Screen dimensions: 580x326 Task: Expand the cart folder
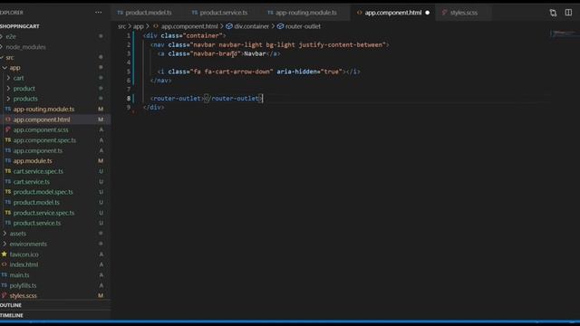pos(18,78)
